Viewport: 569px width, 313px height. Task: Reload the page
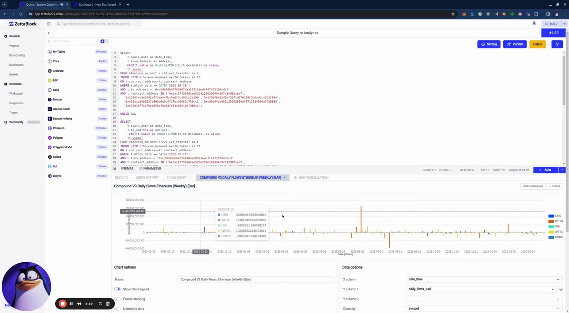tap(22, 14)
